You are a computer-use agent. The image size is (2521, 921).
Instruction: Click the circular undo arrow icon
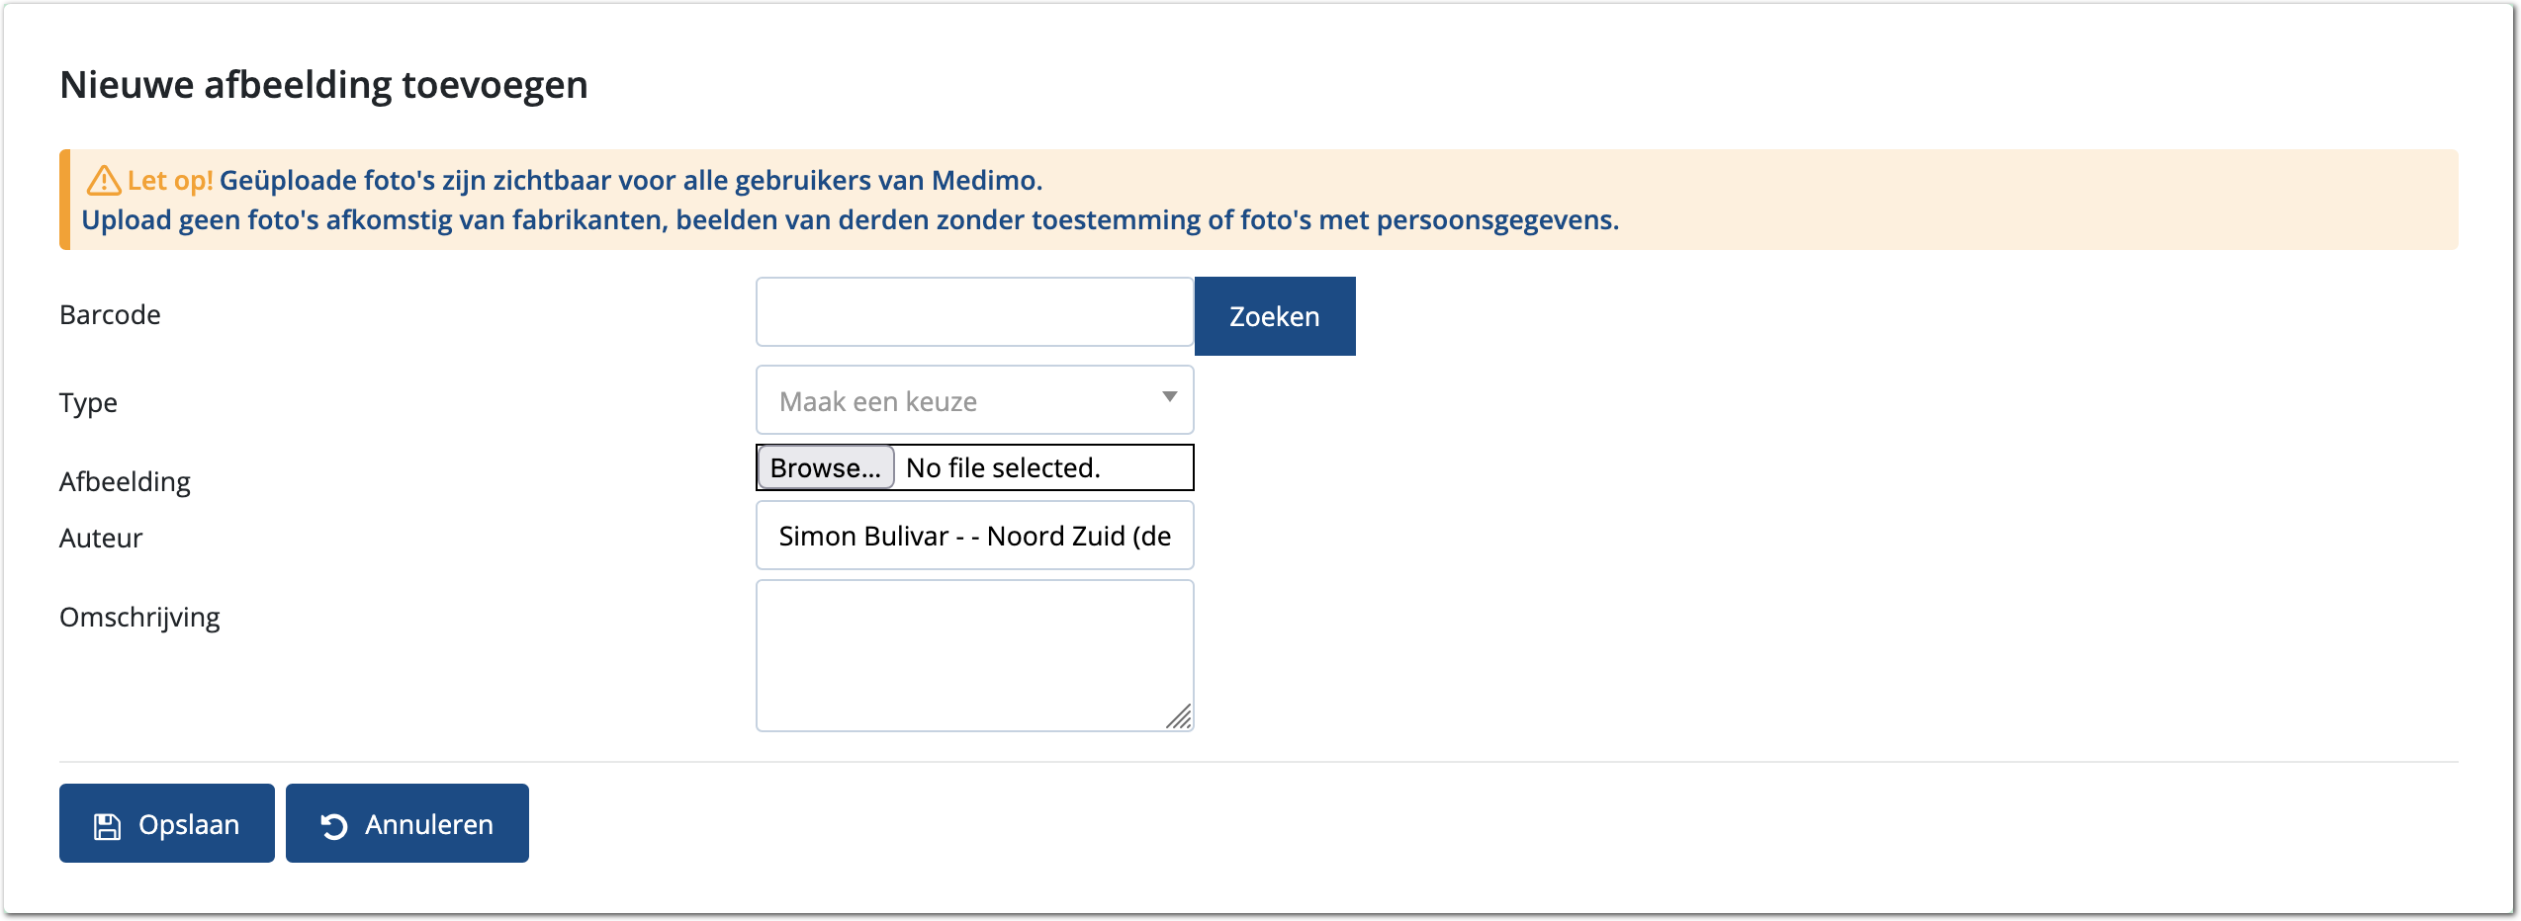click(x=334, y=826)
